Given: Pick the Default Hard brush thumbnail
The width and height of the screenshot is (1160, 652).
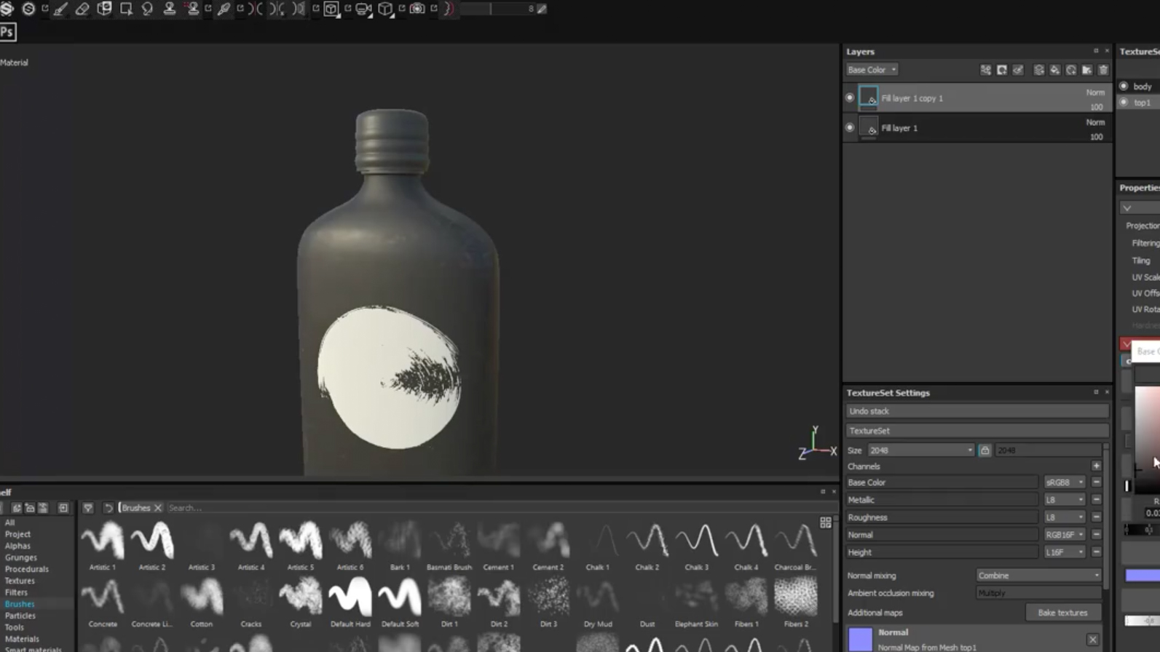Looking at the screenshot, I should [x=350, y=597].
